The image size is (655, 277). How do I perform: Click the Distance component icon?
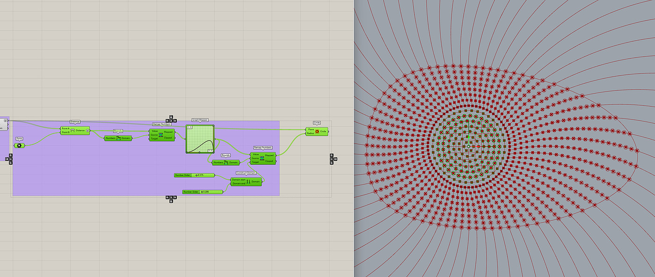(73, 131)
